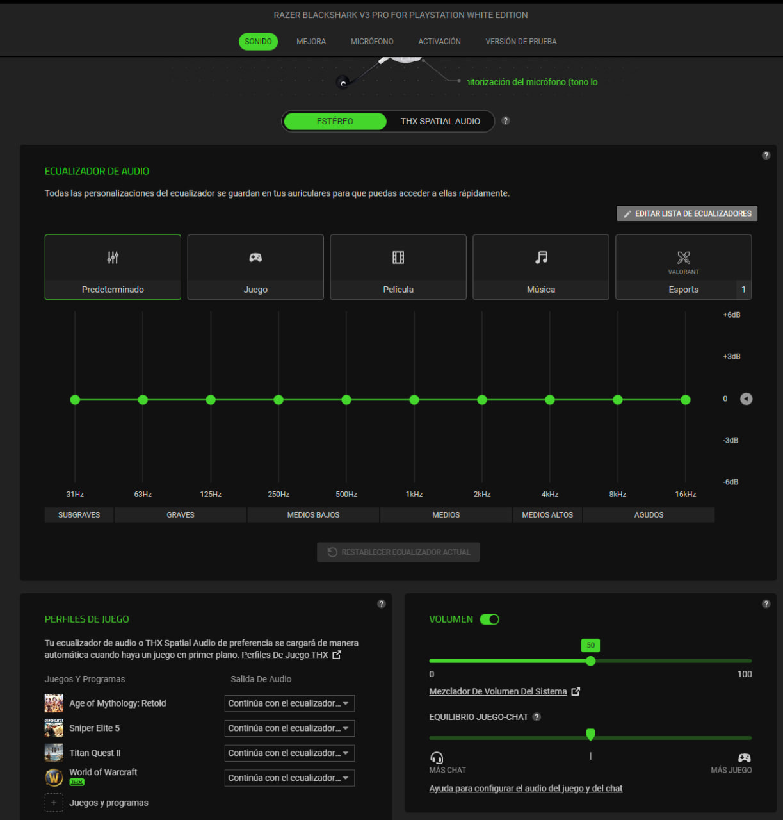Toggle the VOLUMEN switch off
Viewport: 783px width, 820px height.
490,619
